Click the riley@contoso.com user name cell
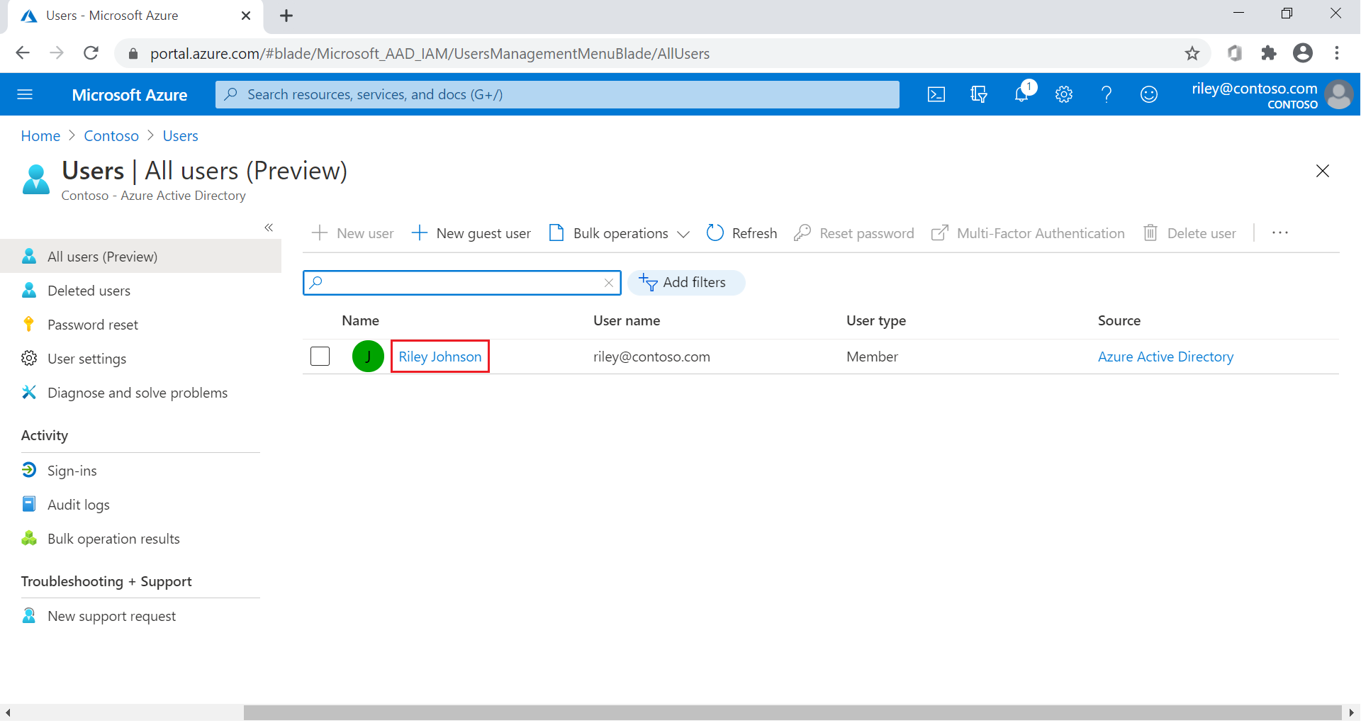This screenshot has width=1361, height=723. pos(651,357)
